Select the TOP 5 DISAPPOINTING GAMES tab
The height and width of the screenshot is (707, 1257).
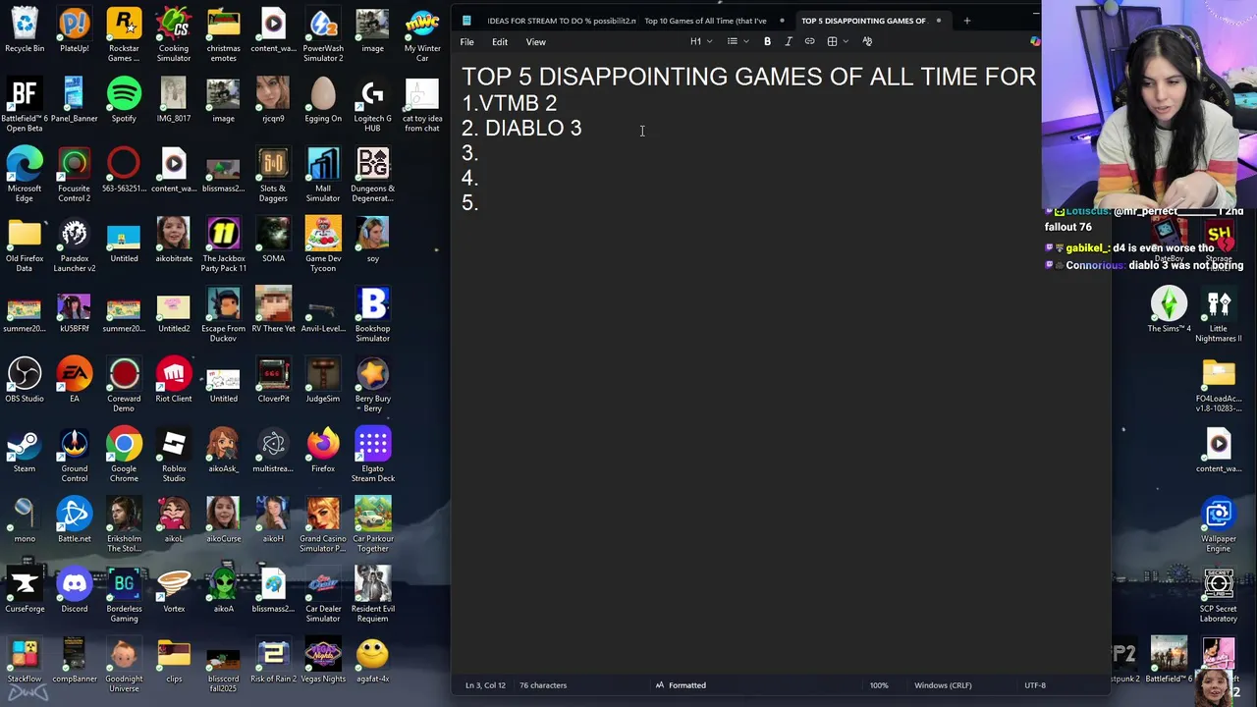[863, 21]
